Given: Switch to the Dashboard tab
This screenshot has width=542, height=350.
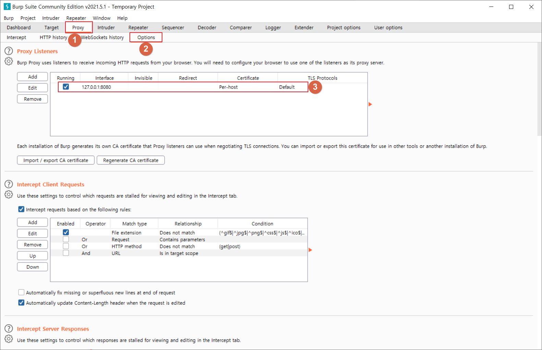Looking at the screenshot, I should [19, 27].
